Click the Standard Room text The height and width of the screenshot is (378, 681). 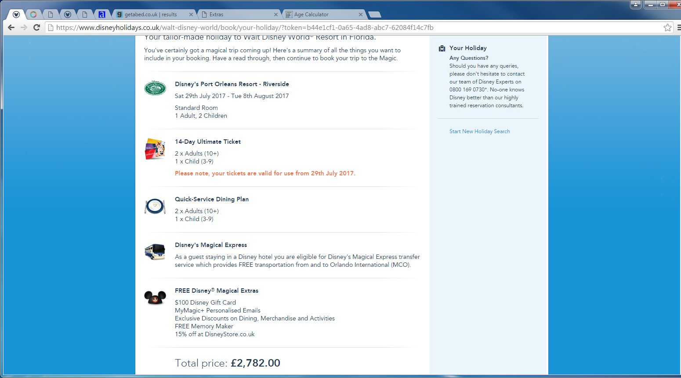pyautogui.click(x=196, y=108)
